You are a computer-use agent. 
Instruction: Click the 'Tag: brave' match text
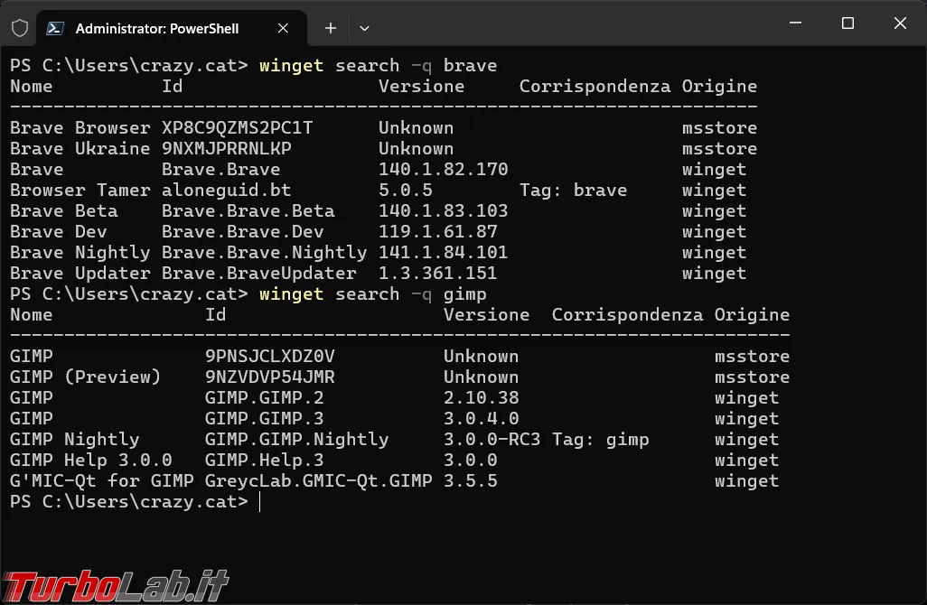click(573, 191)
